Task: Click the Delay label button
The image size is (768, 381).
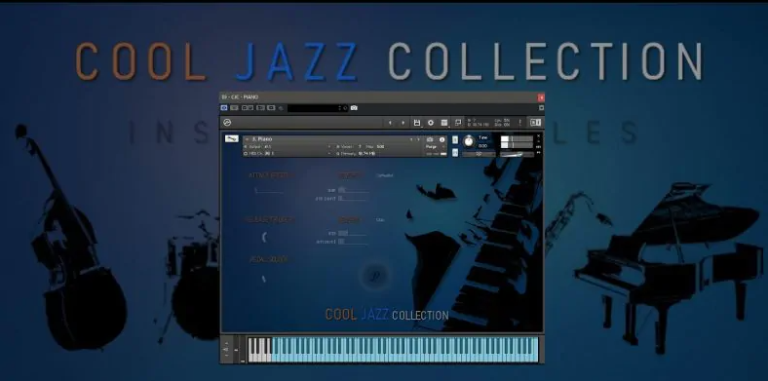Action: tap(350, 220)
